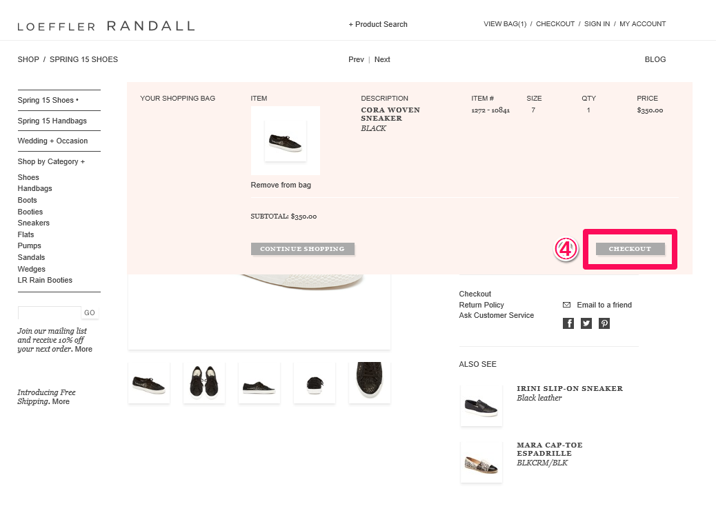Image resolution: width=716 pixels, height=513 pixels.
Task: Click Remove from bag link
Action: click(281, 185)
